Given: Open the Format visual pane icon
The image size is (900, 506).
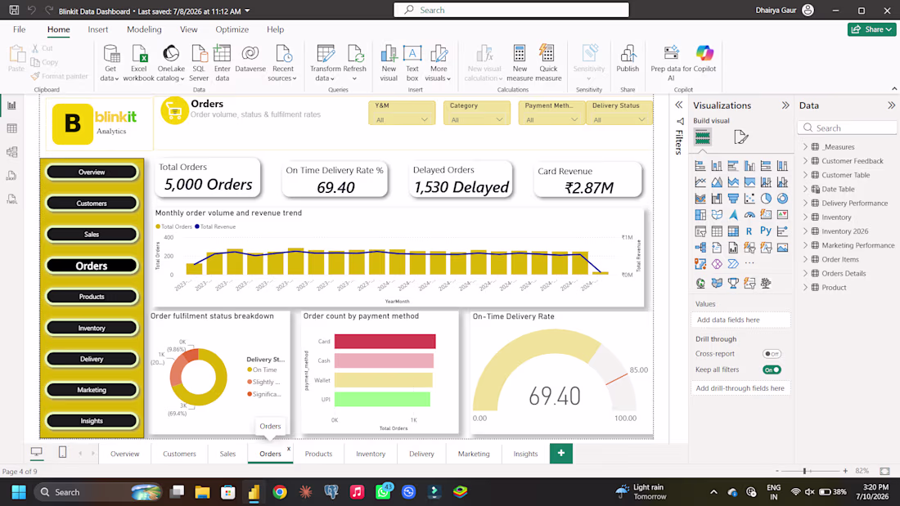Looking at the screenshot, I should point(741,137).
